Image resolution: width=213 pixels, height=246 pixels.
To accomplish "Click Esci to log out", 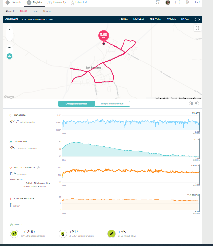I will coord(197,2).
